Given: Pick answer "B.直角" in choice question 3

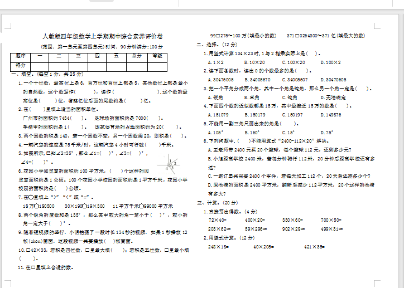Looking at the screenshot, I should [x=253, y=97].
